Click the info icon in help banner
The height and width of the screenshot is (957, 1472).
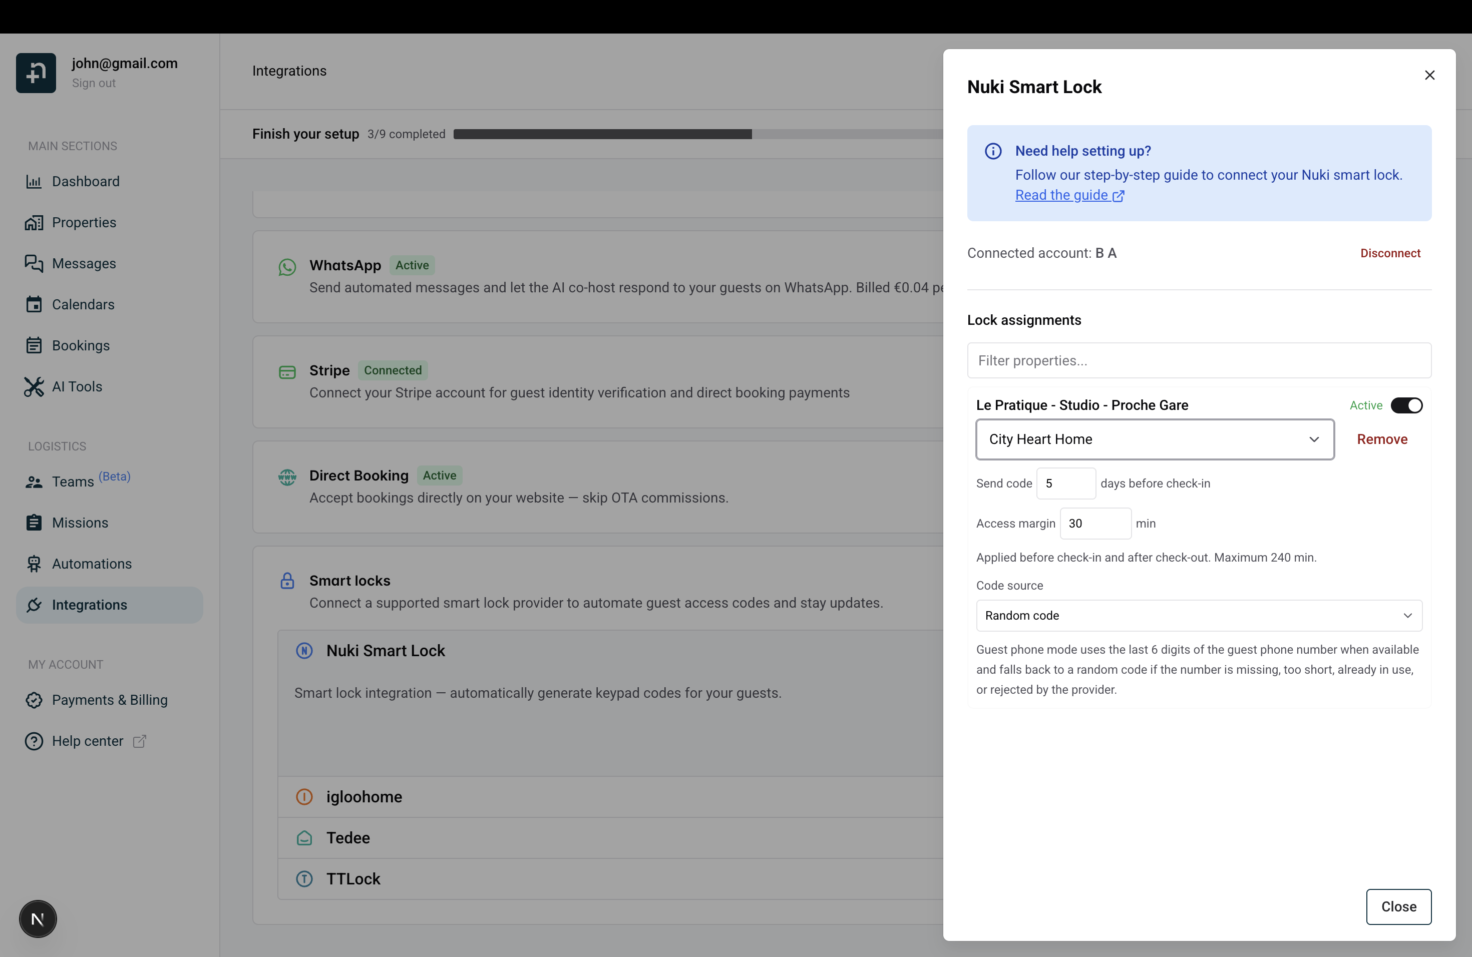click(993, 152)
